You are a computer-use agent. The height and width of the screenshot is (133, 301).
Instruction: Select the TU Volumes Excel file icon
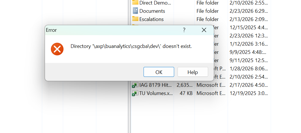coord(135,93)
